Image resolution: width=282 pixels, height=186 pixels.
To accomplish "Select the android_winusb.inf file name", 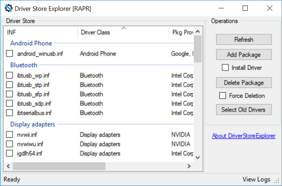I will point(40,54).
